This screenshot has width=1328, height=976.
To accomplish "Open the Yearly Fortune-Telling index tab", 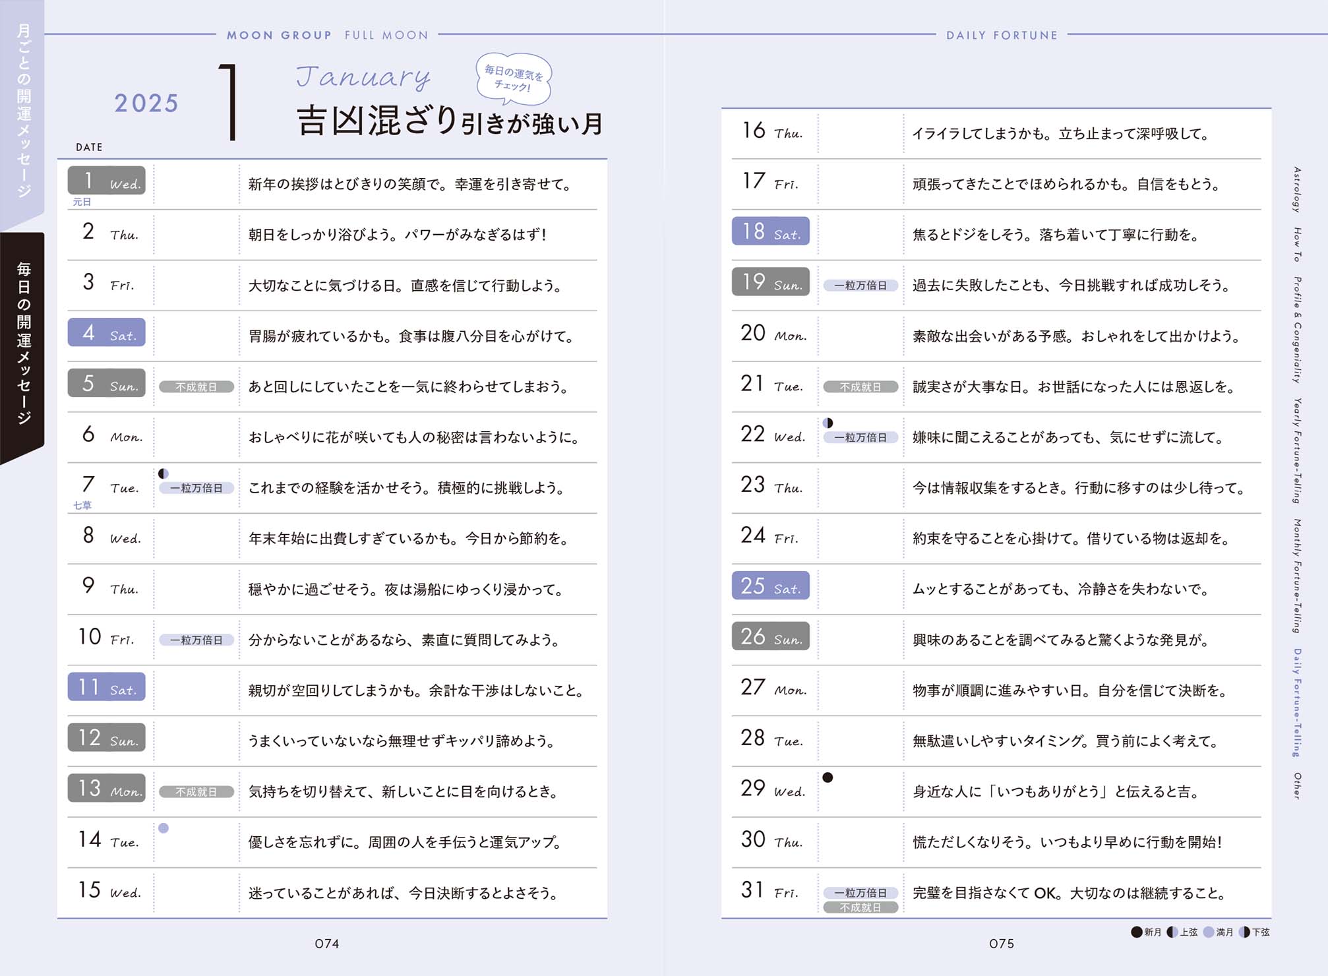I will coord(1297,451).
